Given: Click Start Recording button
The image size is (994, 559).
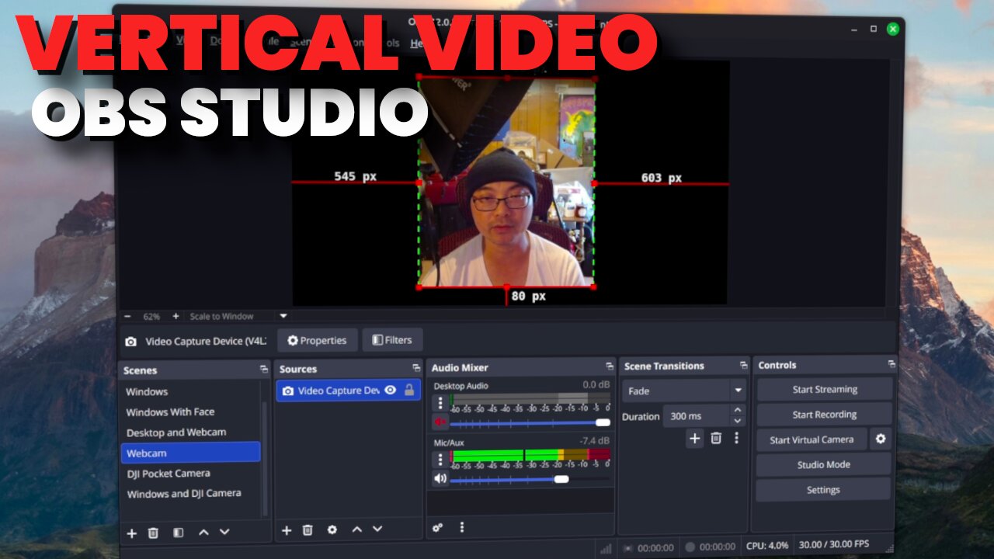Looking at the screenshot, I should (825, 414).
